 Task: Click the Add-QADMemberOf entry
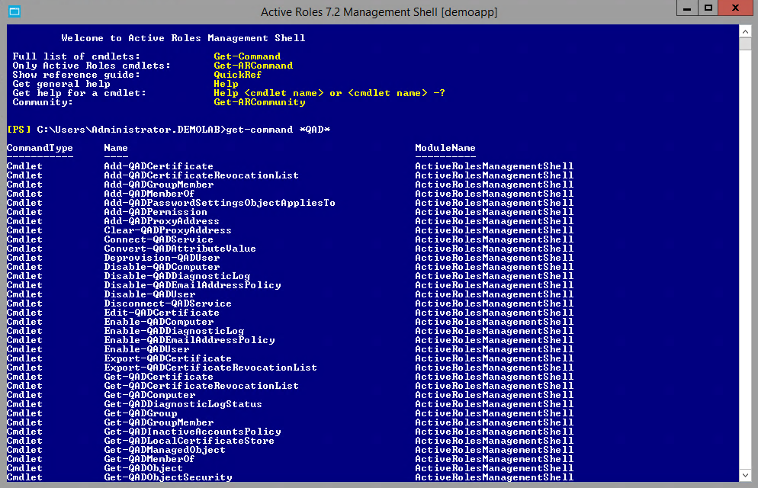tap(149, 194)
